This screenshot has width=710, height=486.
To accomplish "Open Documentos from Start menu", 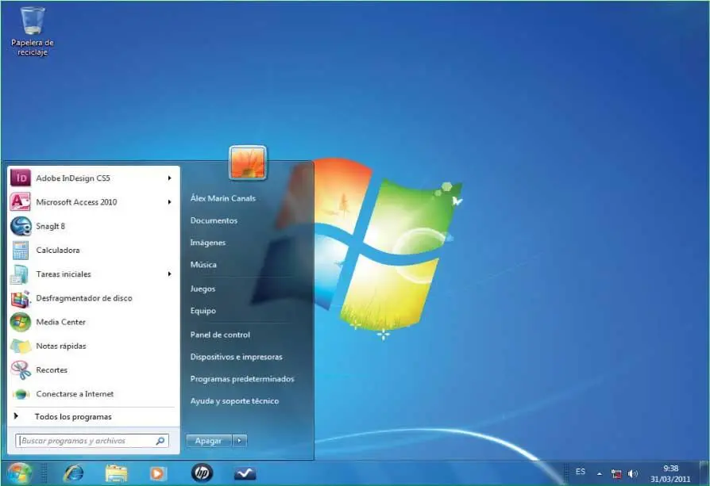I will click(214, 220).
